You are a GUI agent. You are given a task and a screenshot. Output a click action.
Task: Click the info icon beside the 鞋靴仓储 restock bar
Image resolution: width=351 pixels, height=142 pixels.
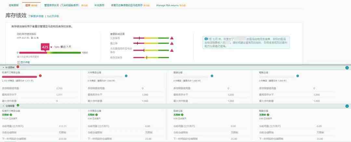point(297,76)
